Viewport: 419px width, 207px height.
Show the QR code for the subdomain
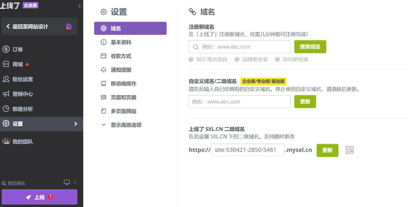click(349, 150)
